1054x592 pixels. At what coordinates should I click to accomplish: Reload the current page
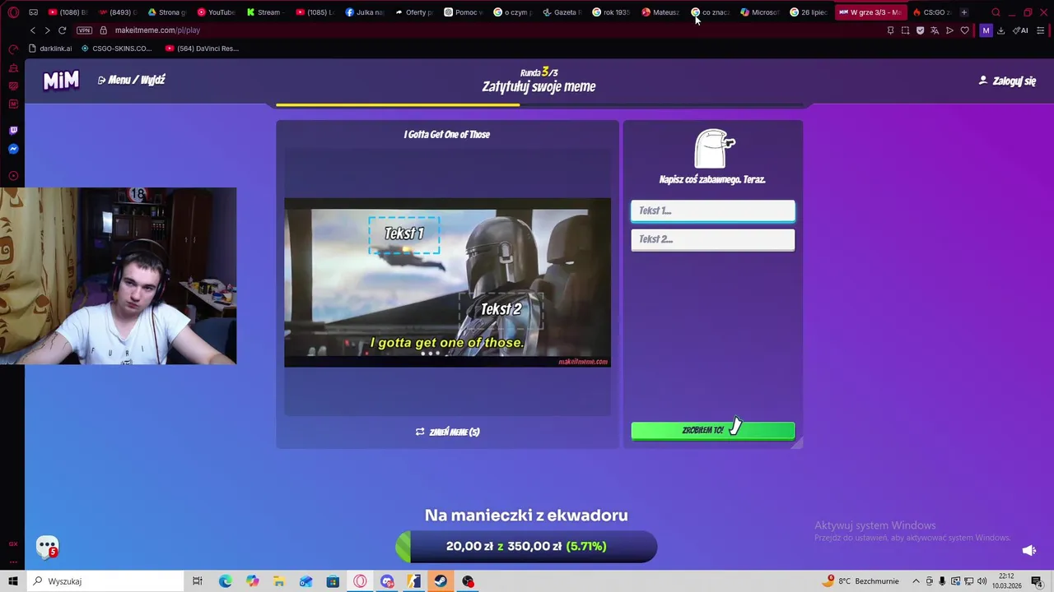(62, 30)
